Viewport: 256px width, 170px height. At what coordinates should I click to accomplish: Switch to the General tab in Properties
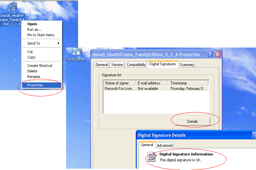(101, 65)
